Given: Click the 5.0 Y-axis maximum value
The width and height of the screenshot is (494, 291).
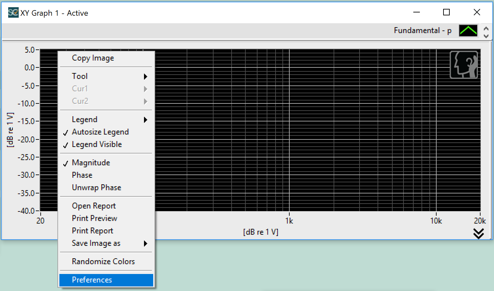Looking at the screenshot, I should click(30, 50).
